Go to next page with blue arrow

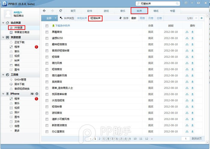[x=201, y=18]
